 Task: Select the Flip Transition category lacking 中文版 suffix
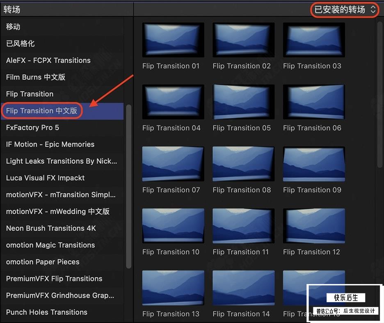[62, 94]
